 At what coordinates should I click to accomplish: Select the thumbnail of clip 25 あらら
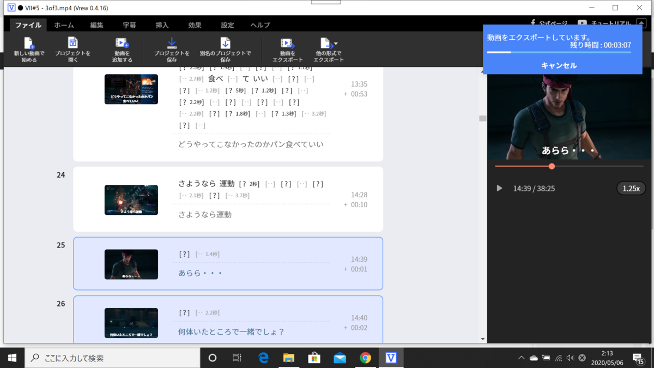pyautogui.click(x=131, y=264)
